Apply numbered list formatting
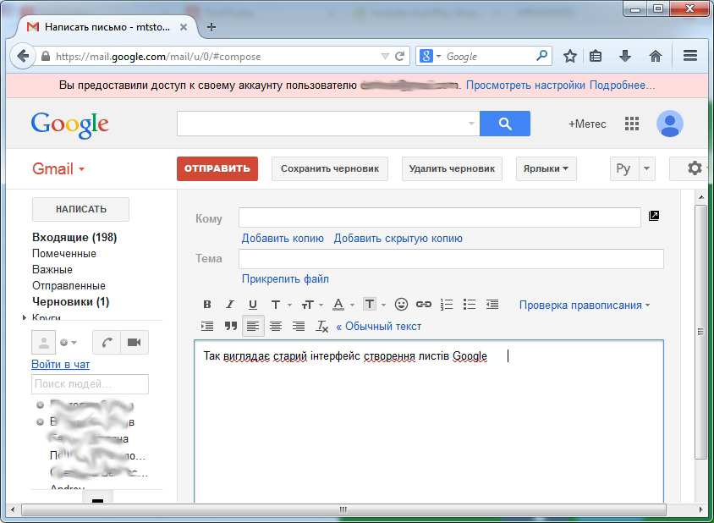Viewport: 714px width, 523px height. tap(448, 305)
